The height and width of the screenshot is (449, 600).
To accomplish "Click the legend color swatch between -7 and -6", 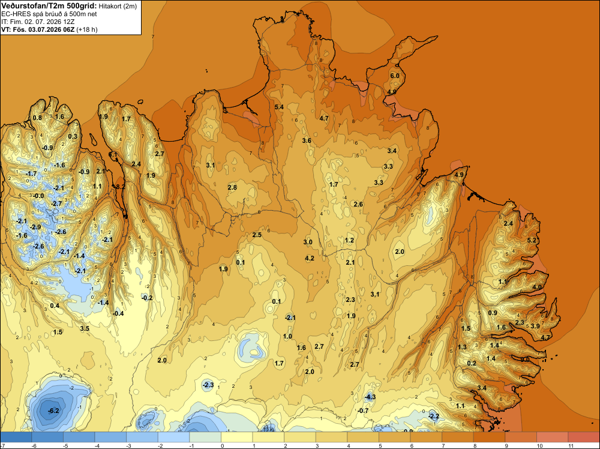I will tap(16, 437).
